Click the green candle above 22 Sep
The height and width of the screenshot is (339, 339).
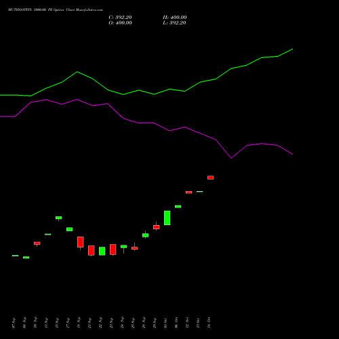coord(102,251)
